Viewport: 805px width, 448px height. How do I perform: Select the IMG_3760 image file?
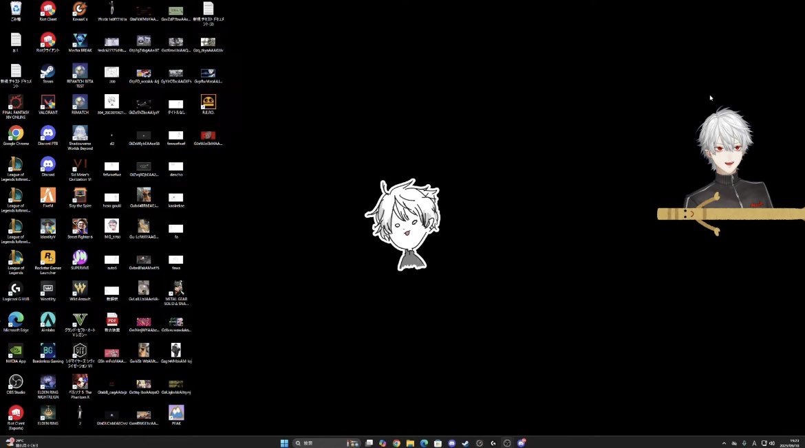pos(112,229)
